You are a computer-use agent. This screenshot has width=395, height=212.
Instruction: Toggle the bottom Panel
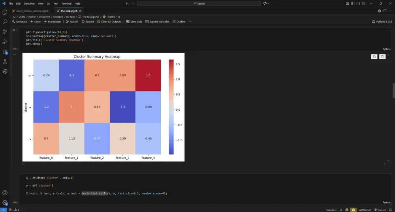point(358,4)
